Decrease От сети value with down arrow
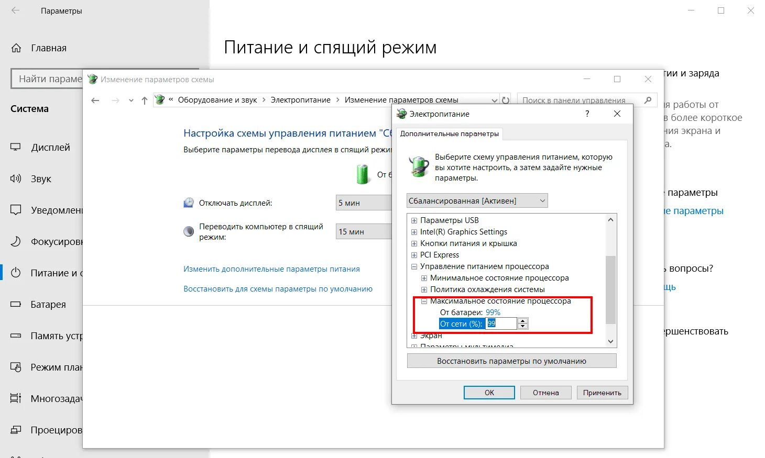Viewport: 765px width, 458px height. (522, 327)
